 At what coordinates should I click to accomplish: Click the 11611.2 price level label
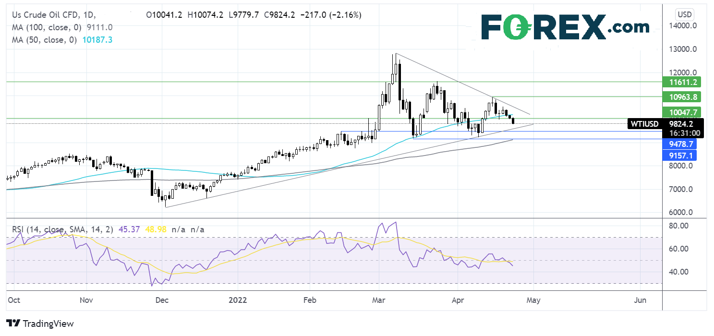(x=681, y=82)
